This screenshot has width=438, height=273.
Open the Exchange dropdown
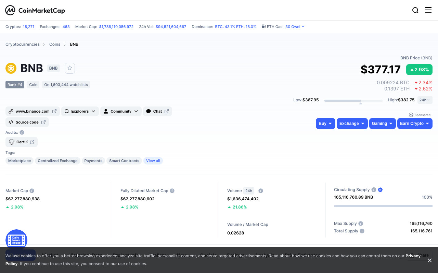(352, 124)
